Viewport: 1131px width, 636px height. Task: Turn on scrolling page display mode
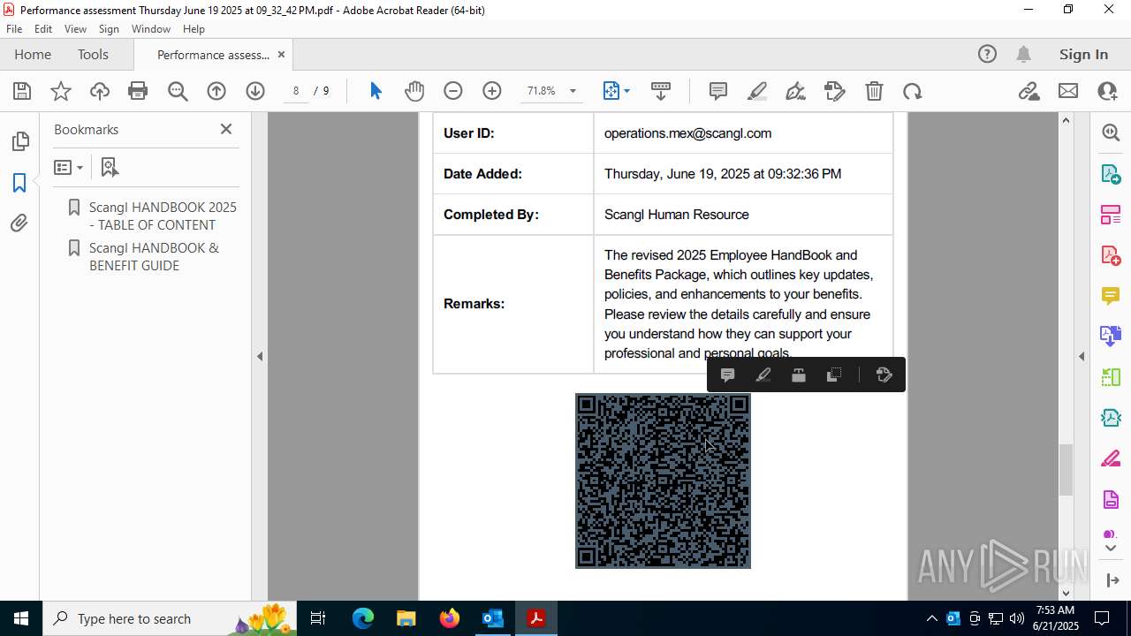(660, 91)
